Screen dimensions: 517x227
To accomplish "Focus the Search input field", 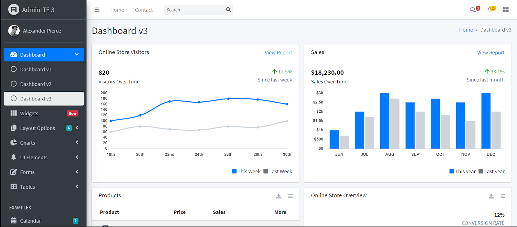I will coord(194,10).
